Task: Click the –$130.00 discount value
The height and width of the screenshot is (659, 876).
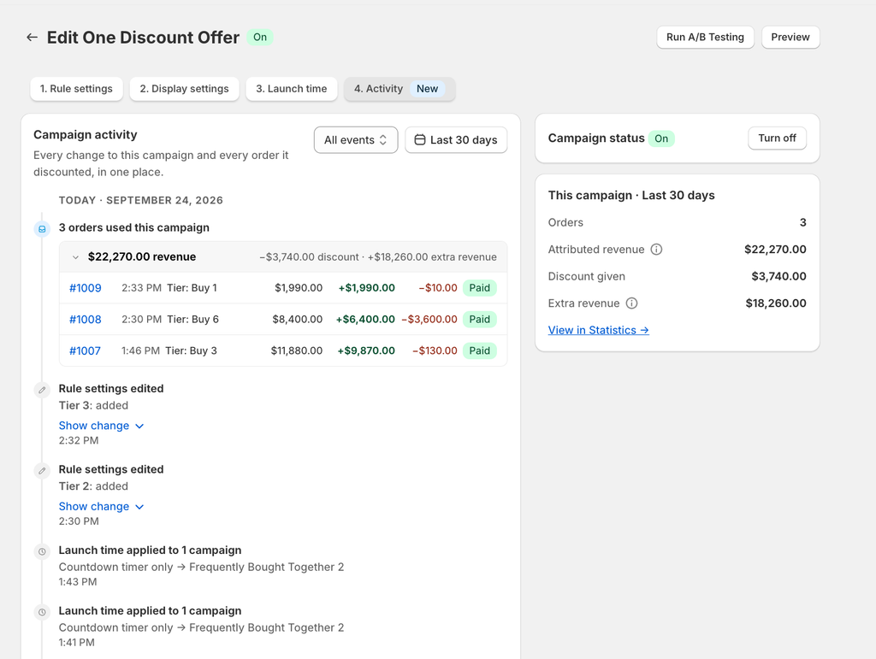Action: coord(435,351)
